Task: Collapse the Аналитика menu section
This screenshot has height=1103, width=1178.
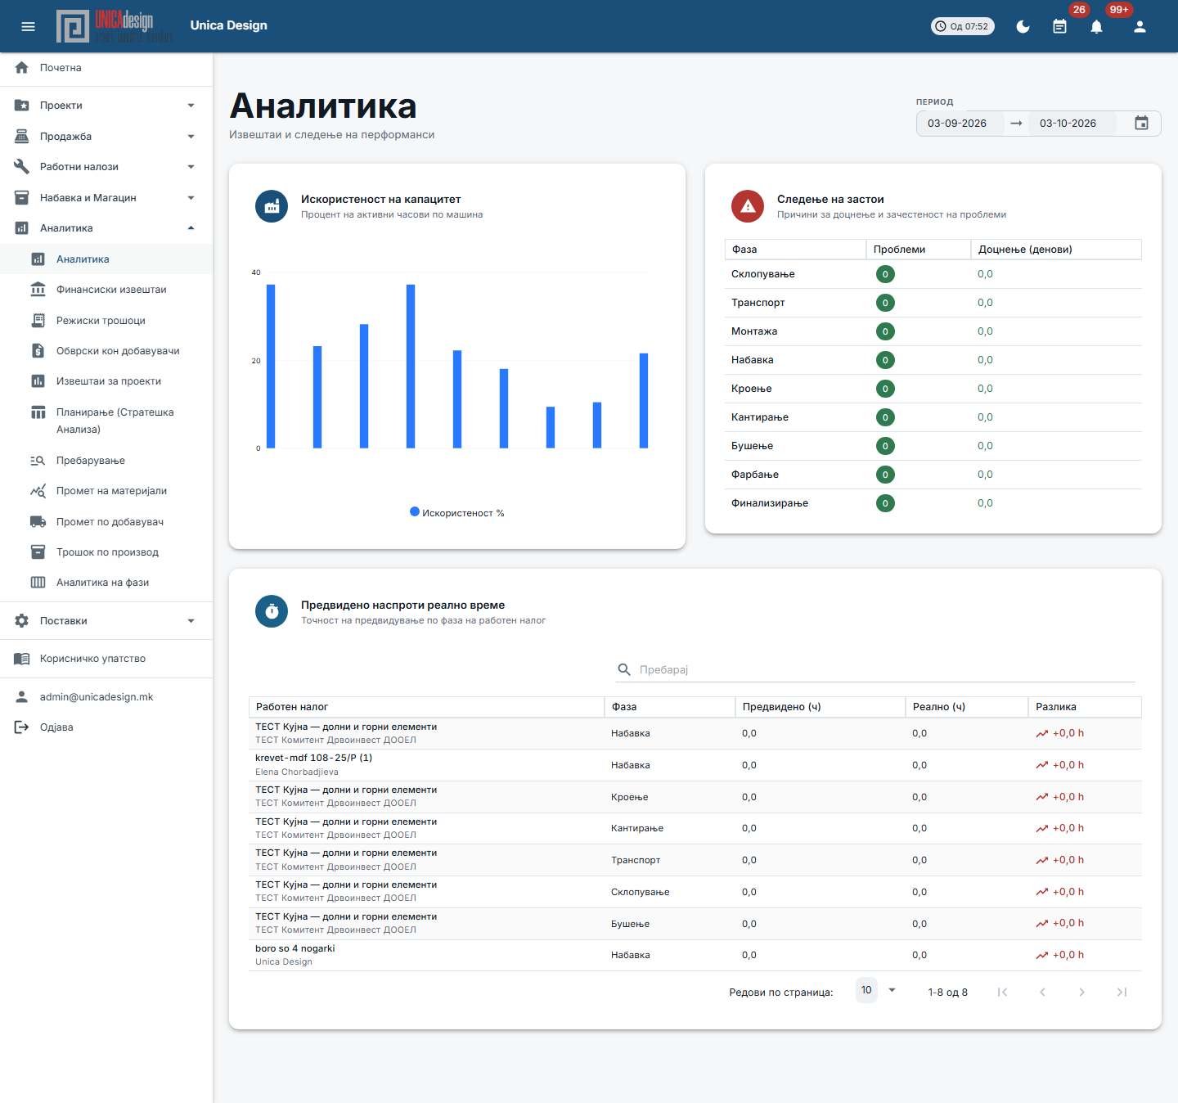Action: (x=106, y=228)
